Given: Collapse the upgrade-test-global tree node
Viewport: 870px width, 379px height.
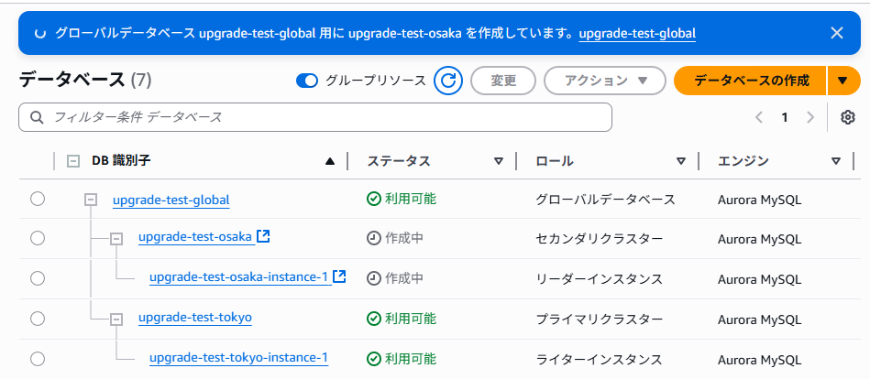Looking at the screenshot, I should click(91, 200).
